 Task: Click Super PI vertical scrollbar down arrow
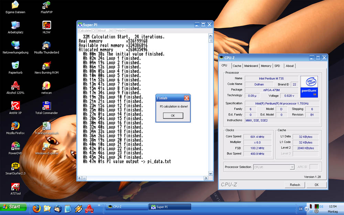point(211,173)
